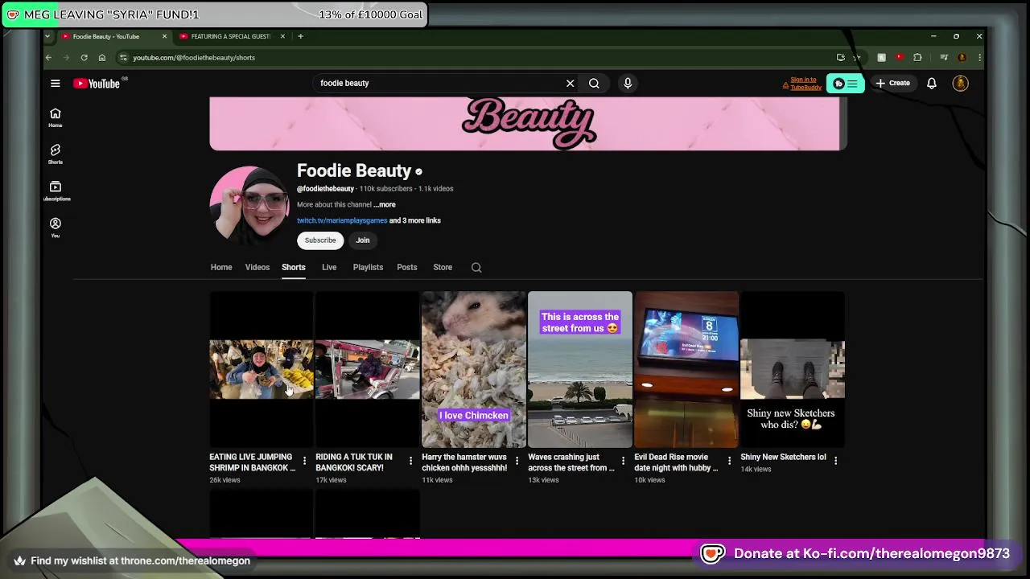This screenshot has width=1030, height=579.
Task: Switch to FEATURING A SPECIAL GUEST tab
Action: click(x=229, y=36)
